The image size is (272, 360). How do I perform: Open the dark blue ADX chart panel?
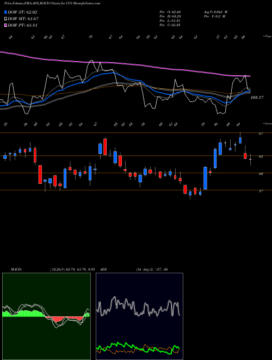point(139,316)
